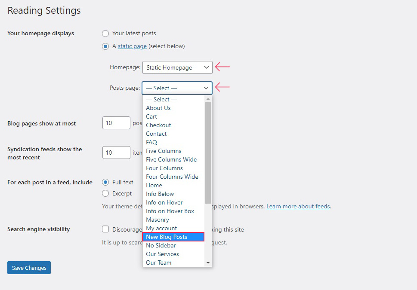The height and width of the screenshot is (290, 417).
Task: Select 'Your latest posts' radio button
Action: click(x=105, y=34)
